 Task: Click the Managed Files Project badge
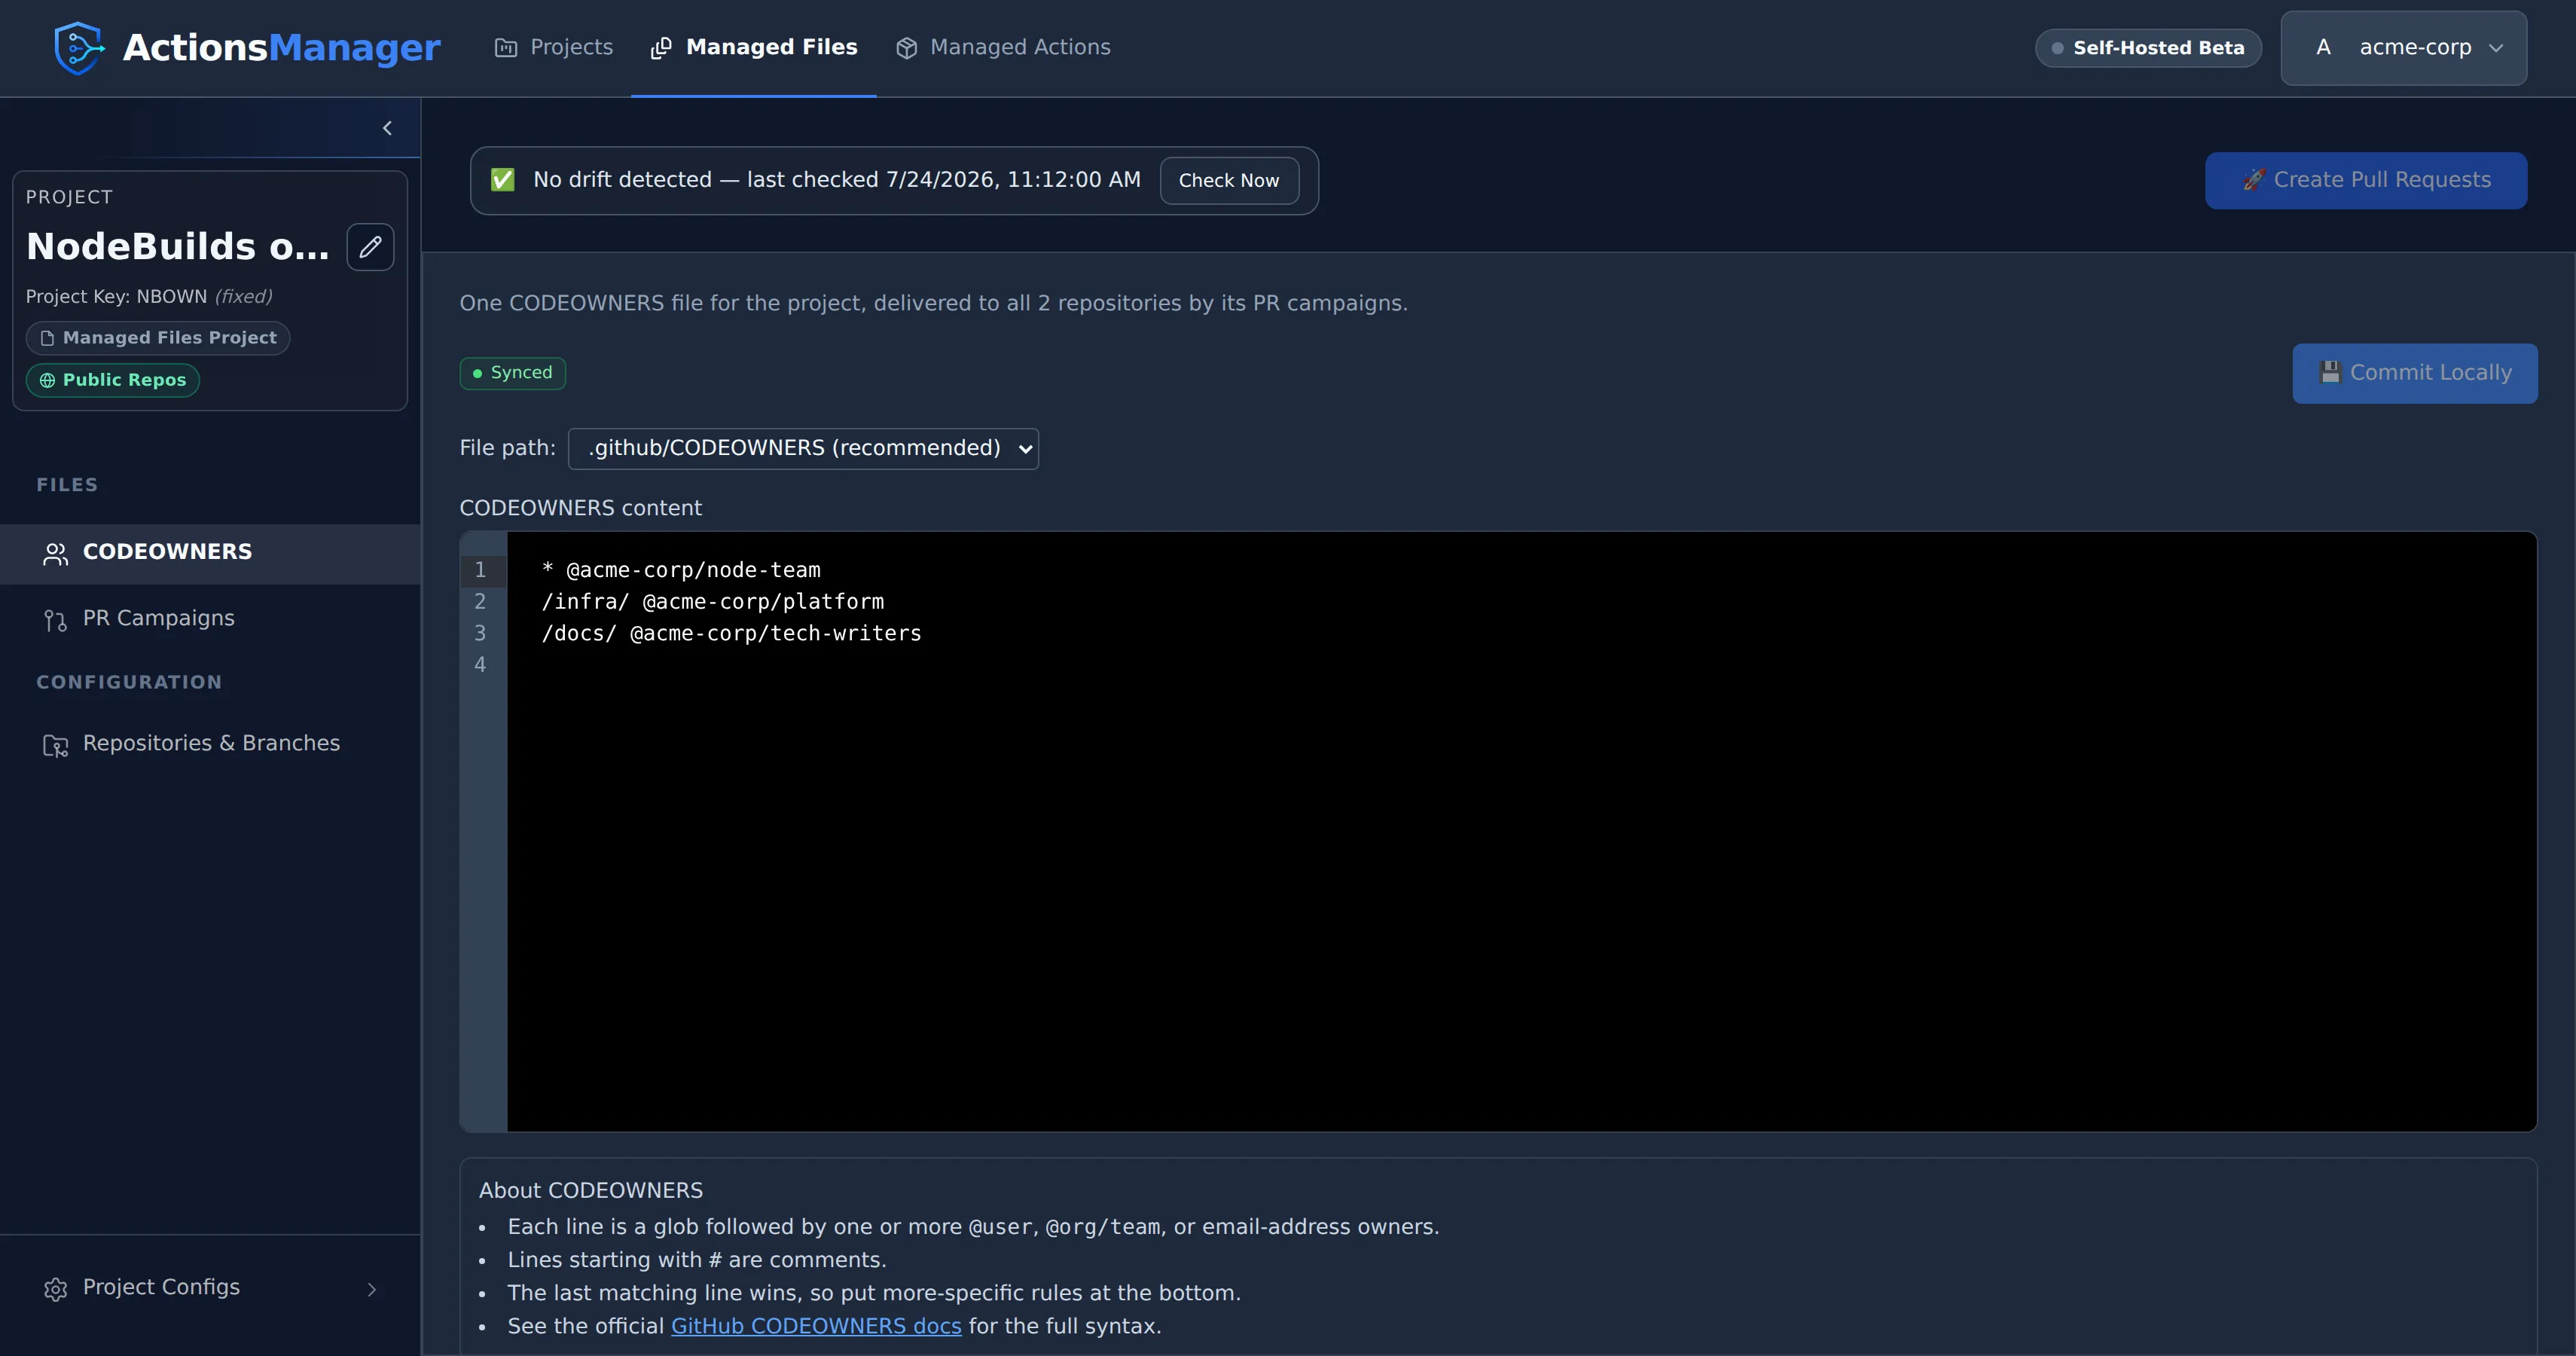[158, 338]
